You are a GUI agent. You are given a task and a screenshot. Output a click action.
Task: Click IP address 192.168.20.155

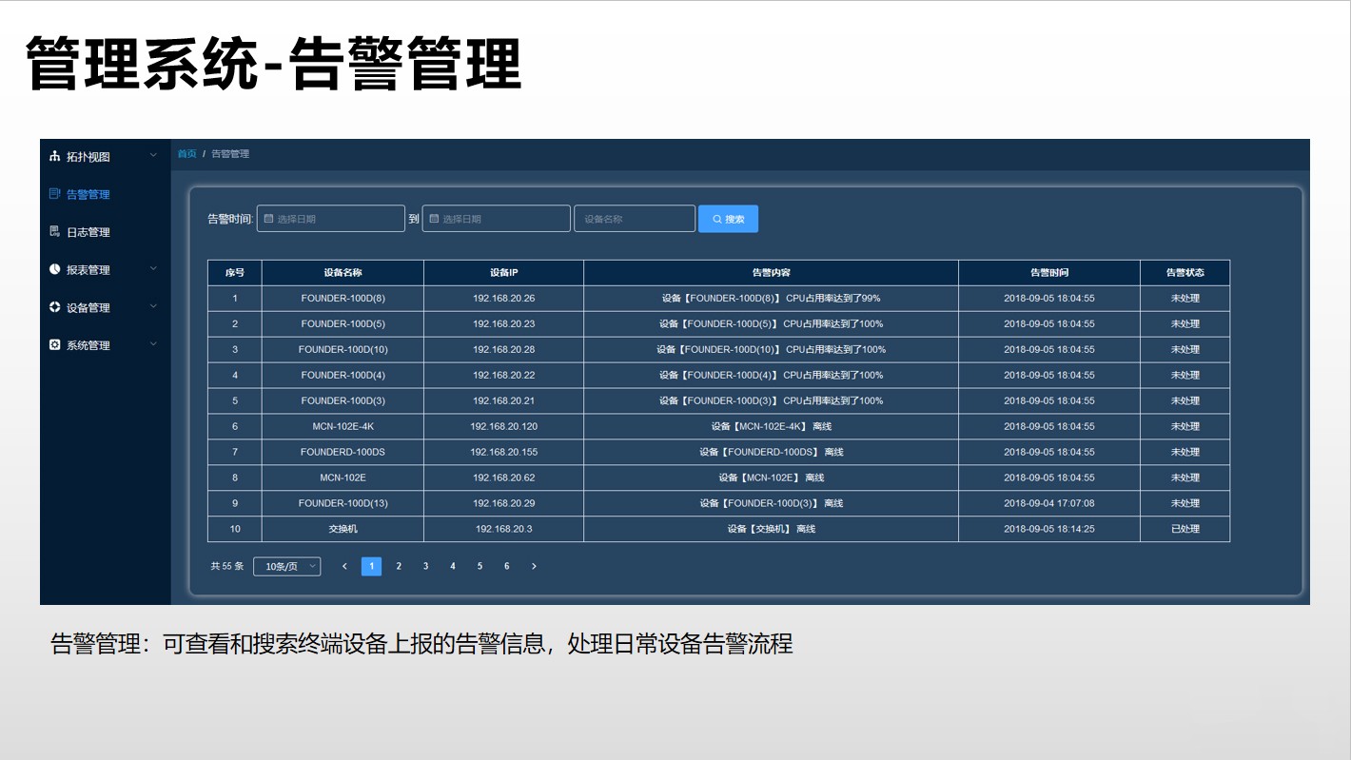503,453
